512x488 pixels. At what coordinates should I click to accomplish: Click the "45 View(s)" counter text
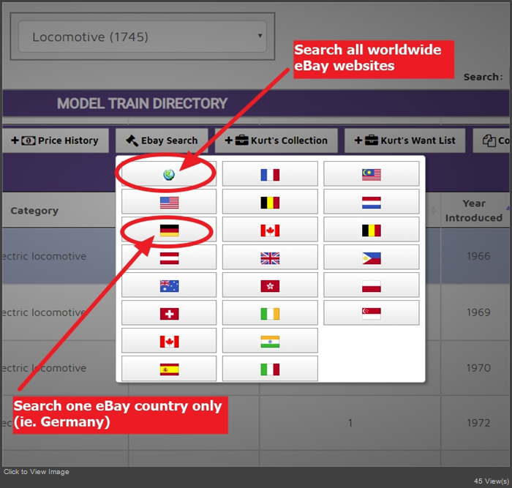point(492,481)
